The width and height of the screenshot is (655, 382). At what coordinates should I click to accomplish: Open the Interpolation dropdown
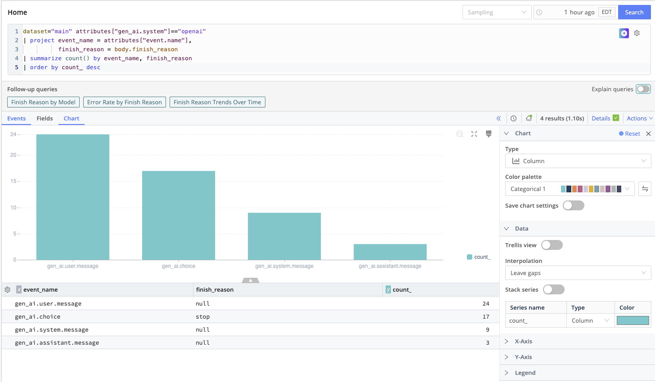point(578,273)
